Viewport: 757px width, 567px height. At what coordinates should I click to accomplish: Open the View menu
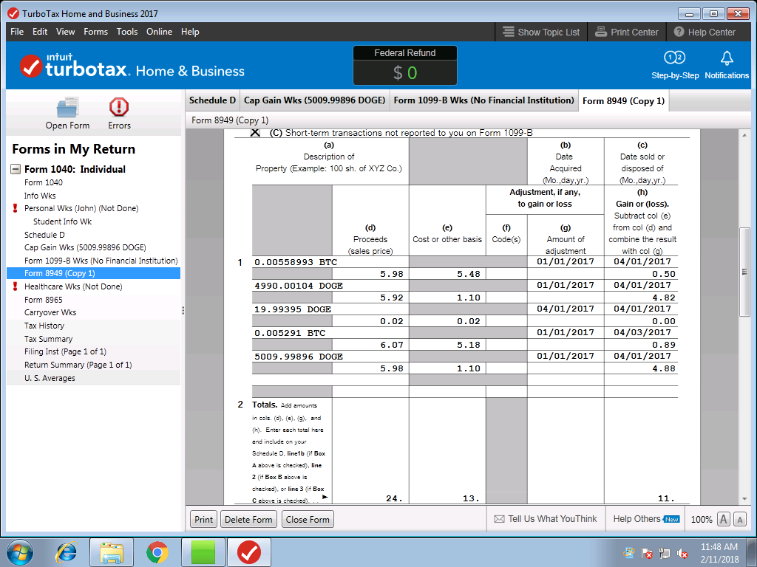(x=65, y=32)
